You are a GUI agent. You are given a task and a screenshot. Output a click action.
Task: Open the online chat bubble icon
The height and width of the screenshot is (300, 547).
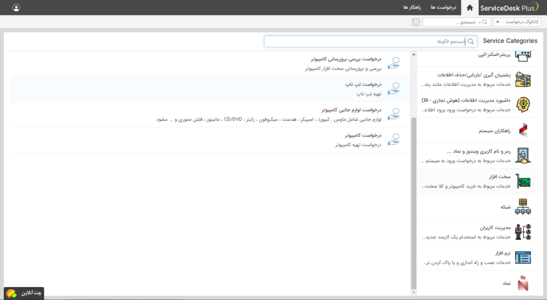[11, 294]
